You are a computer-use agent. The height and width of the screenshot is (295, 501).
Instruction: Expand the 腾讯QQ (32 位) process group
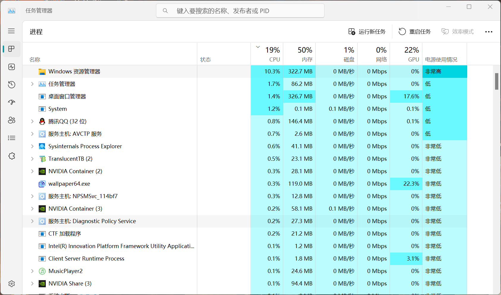(32, 121)
